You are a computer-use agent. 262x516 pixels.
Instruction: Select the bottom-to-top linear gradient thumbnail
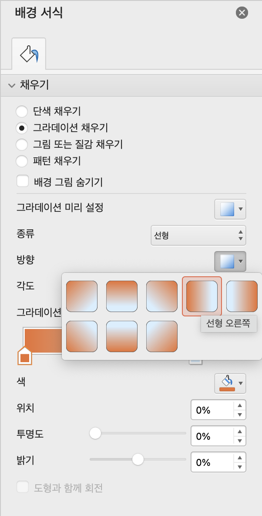click(121, 336)
